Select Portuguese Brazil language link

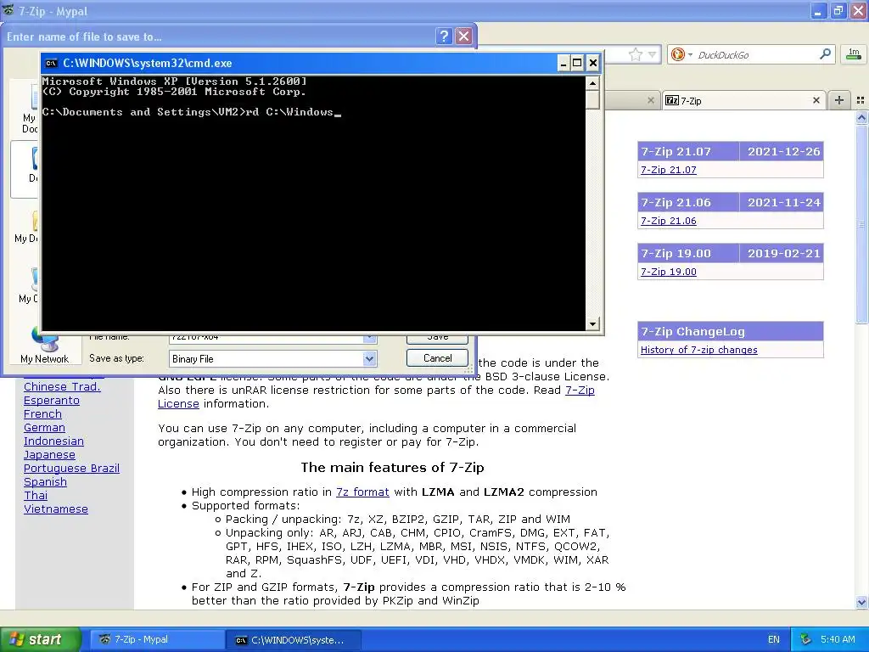tap(71, 468)
